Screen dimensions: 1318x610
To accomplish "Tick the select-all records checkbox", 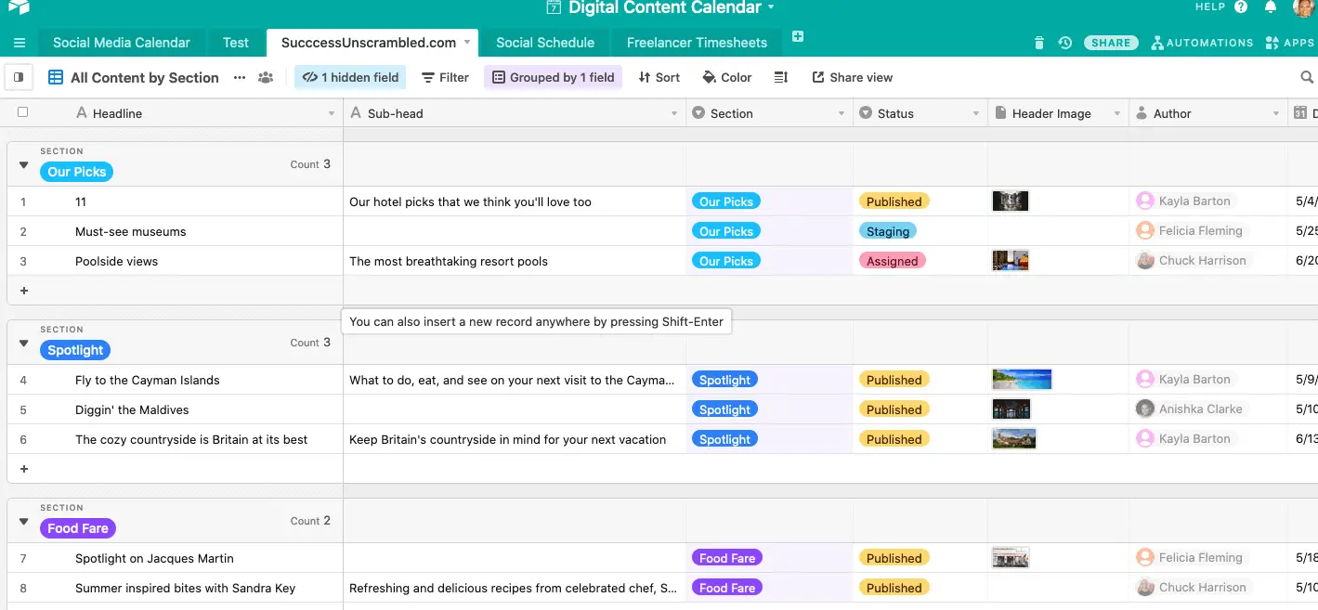I will pos(23,112).
